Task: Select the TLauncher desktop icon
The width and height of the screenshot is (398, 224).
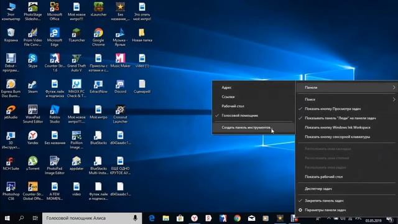Action: coord(76,35)
